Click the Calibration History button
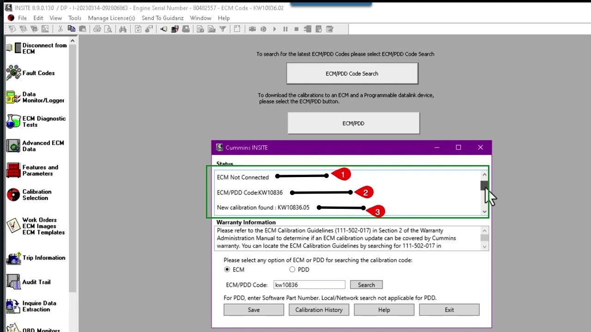This screenshot has height=332, width=591. 319,310
